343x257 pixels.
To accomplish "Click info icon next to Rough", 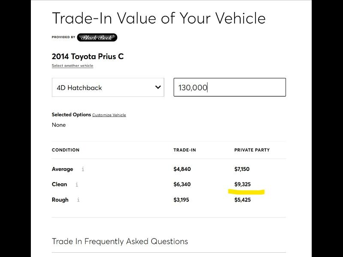I will (x=78, y=200).
